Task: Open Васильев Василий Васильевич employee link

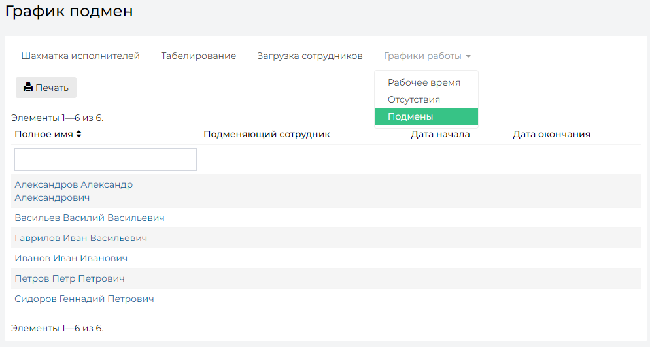Action: click(90, 218)
